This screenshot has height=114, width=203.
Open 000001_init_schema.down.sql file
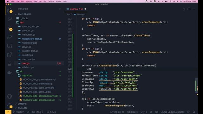click(x=39, y=79)
